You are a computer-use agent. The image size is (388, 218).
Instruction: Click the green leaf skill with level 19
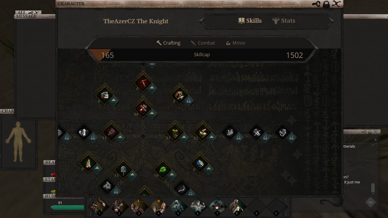click(x=163, y=170)
